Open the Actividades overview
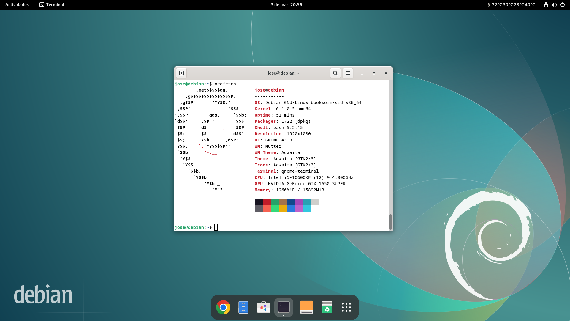The height and width of the screenshot is (321, 570). click(x=17, y=5)
